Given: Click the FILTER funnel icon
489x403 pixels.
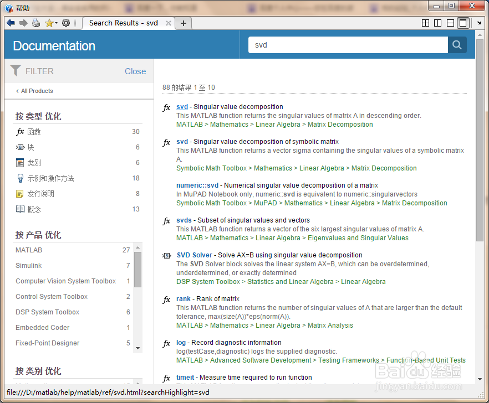Looking at the screenshot, I should point(16,70).
